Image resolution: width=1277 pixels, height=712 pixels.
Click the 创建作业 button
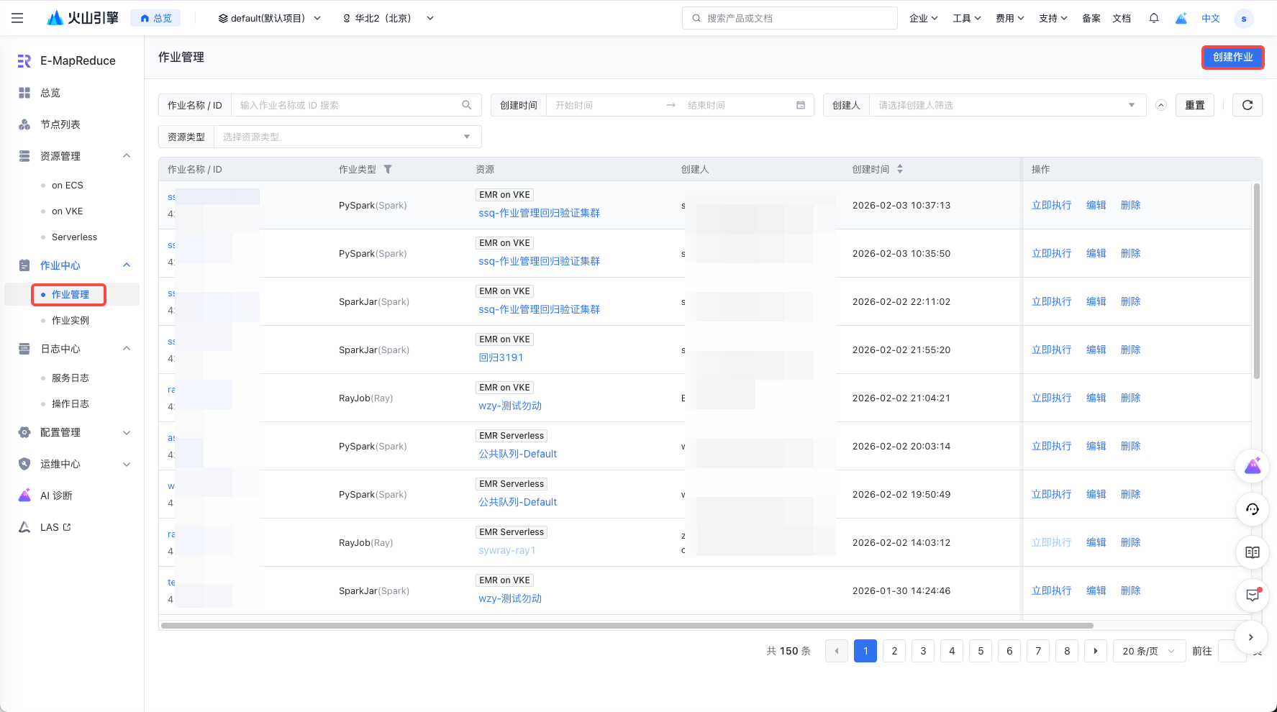point(1232,58)
